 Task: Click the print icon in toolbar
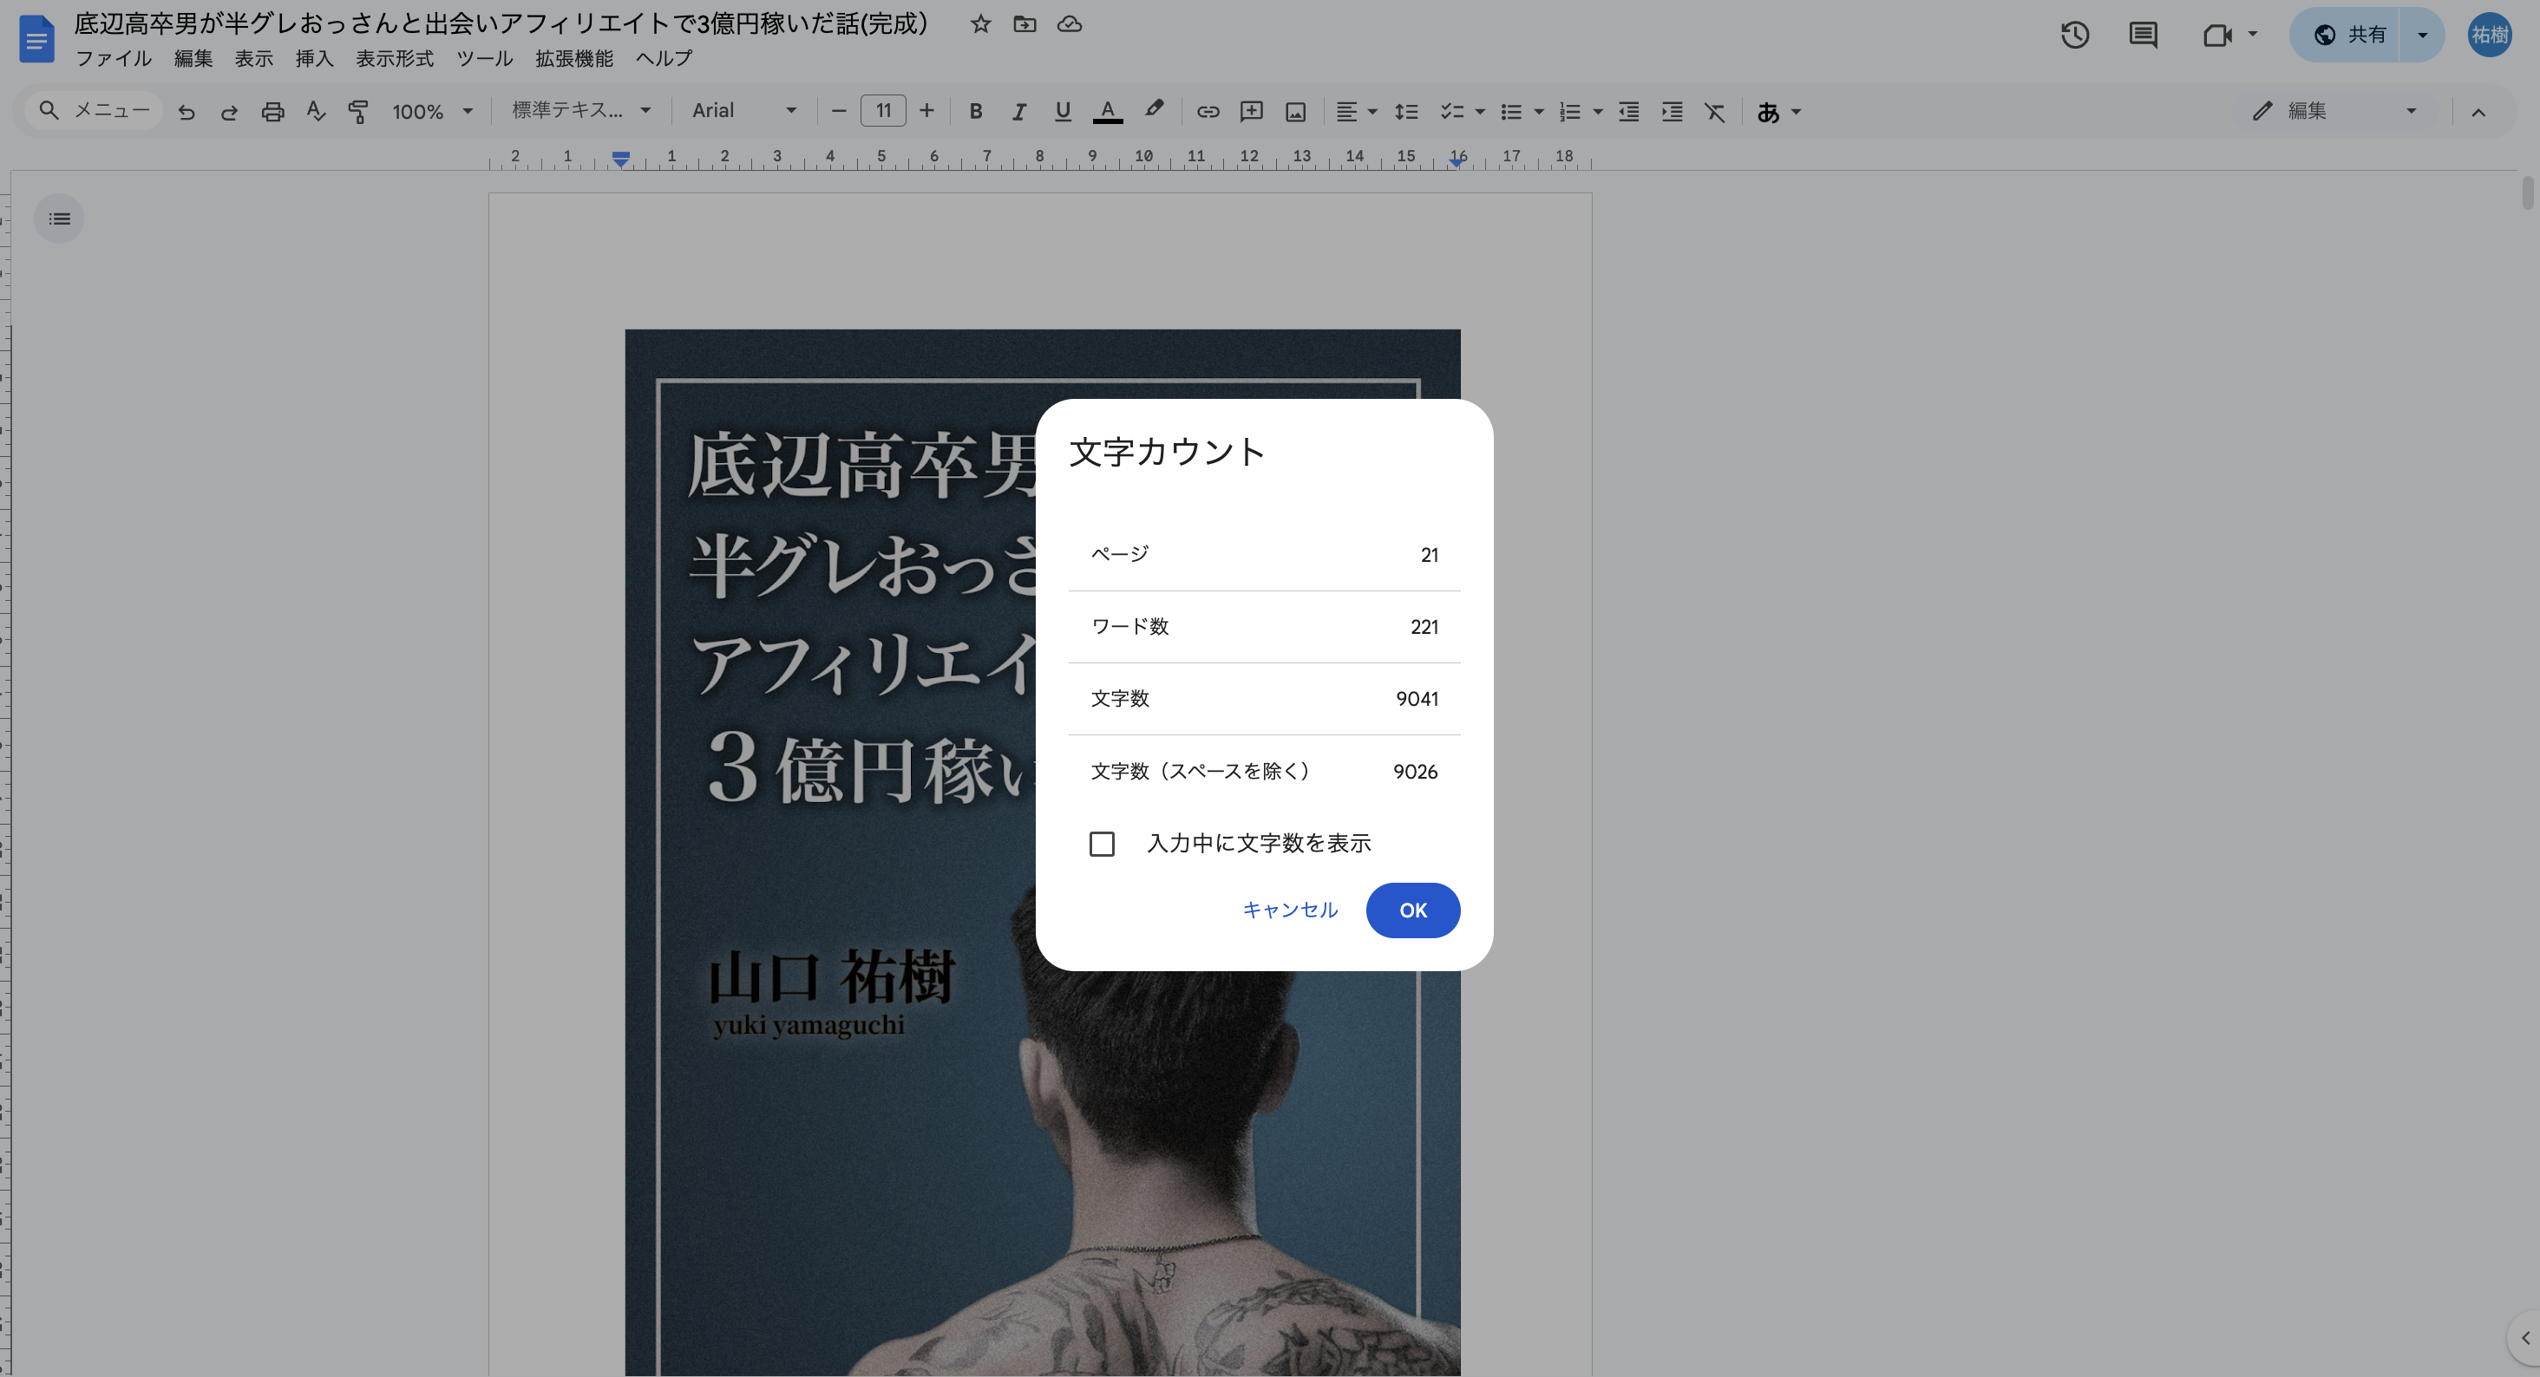(x=272, y=111)
